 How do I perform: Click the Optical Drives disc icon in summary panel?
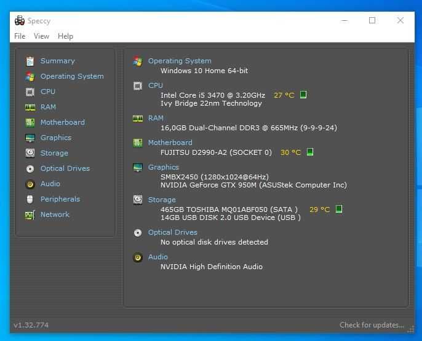138,233
